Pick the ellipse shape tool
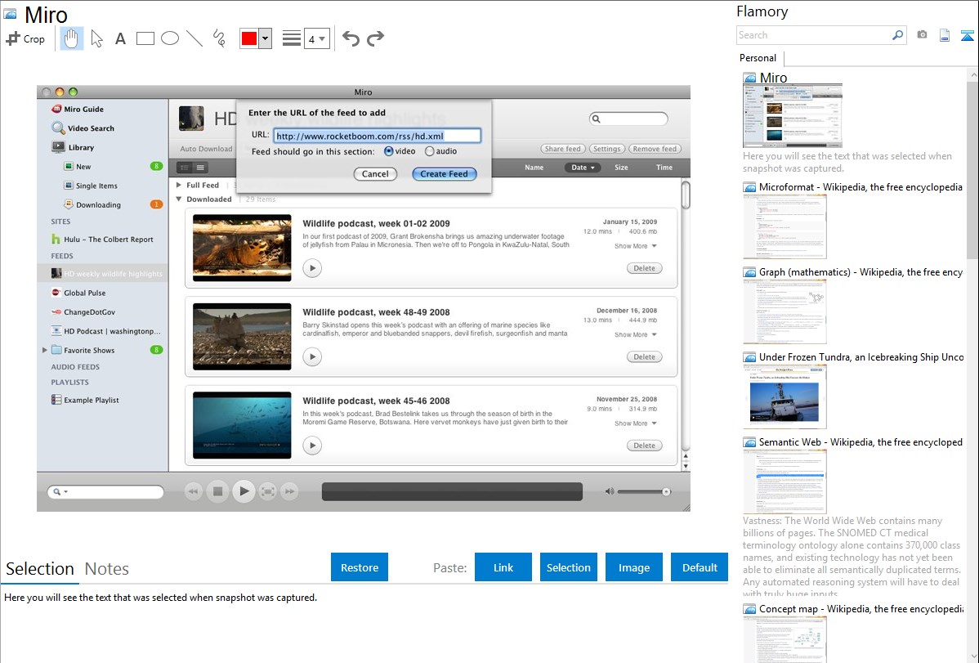This screenshot has width=979, height=663. point(170,38)
